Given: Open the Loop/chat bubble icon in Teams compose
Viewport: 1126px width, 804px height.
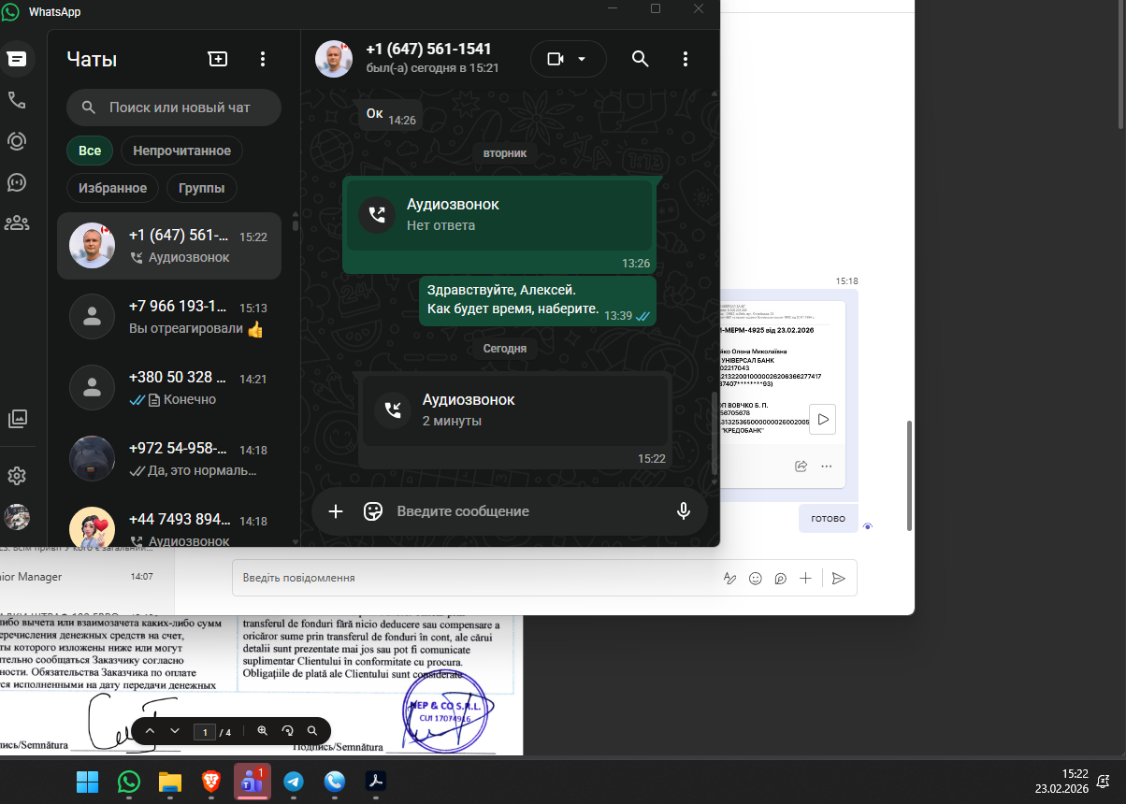Looking at the screenshot, I should click(780, 579).
